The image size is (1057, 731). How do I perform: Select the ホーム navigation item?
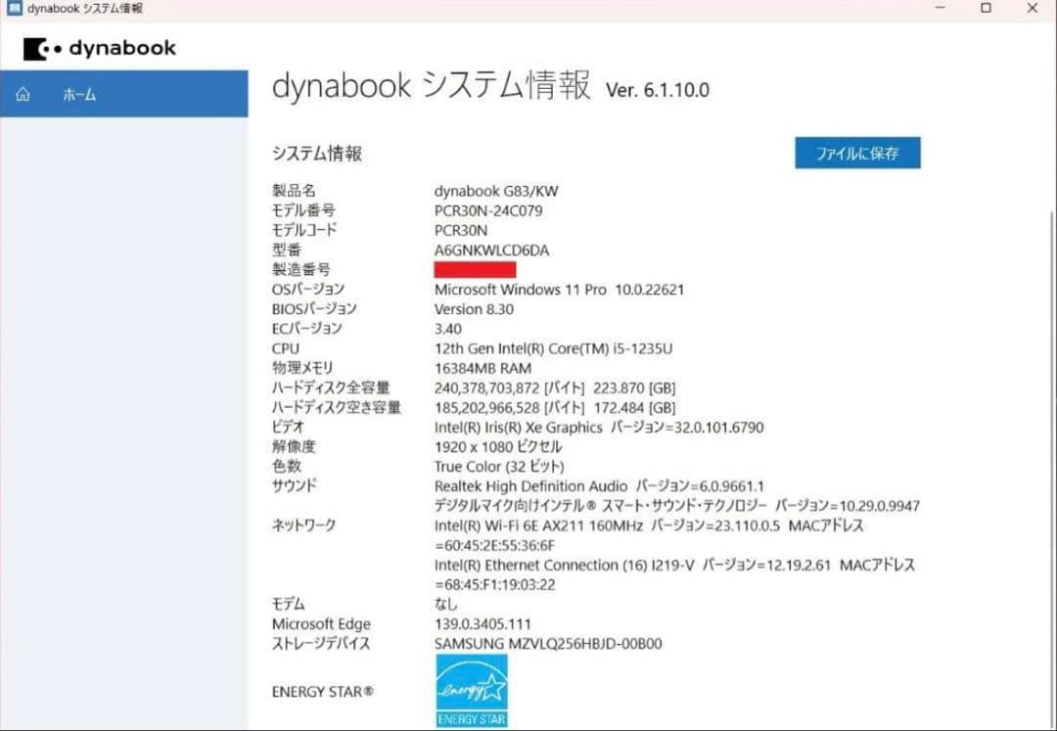(x=79, y=94)
